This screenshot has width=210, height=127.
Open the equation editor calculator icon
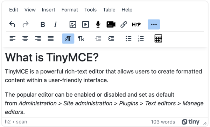coord(158,38)
